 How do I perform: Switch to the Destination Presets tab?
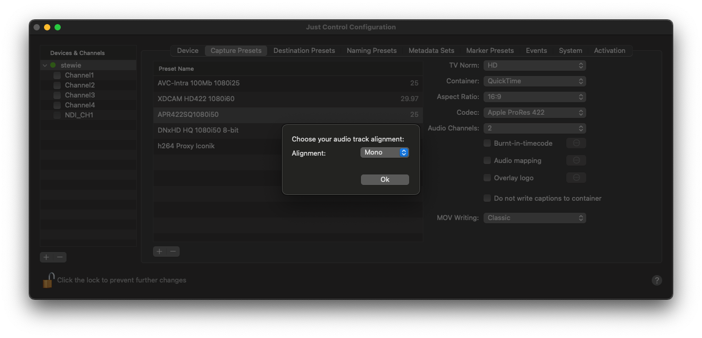(x=304, y=51)
